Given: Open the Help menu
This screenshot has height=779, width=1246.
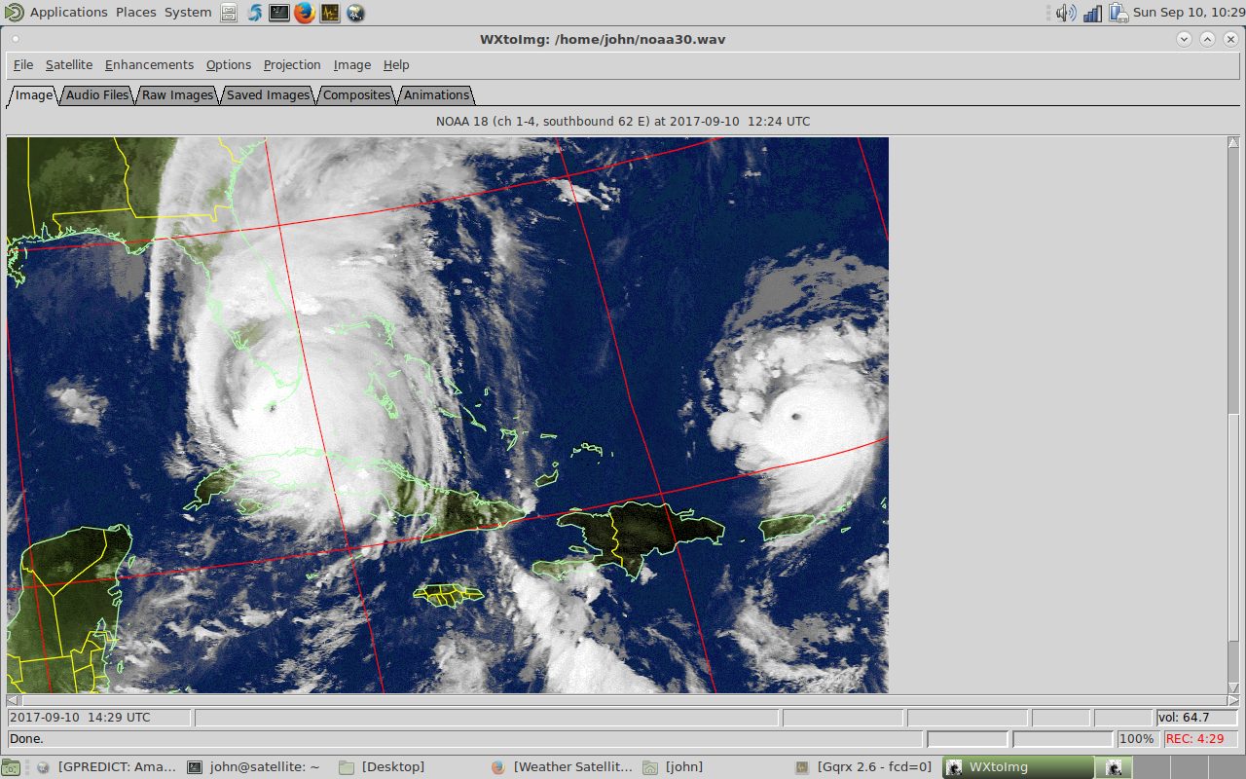Looking at the screenshot, I should (x=396, y=65).
